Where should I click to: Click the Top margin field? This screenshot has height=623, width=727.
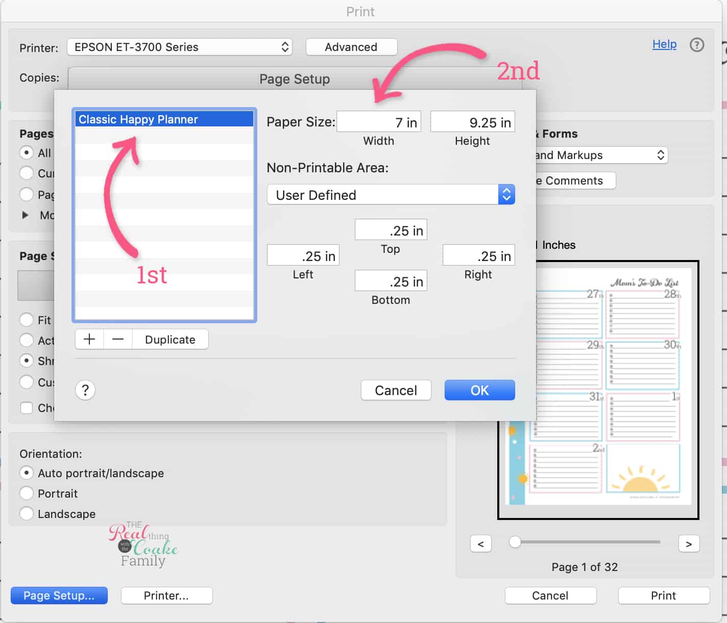point(391,230)
